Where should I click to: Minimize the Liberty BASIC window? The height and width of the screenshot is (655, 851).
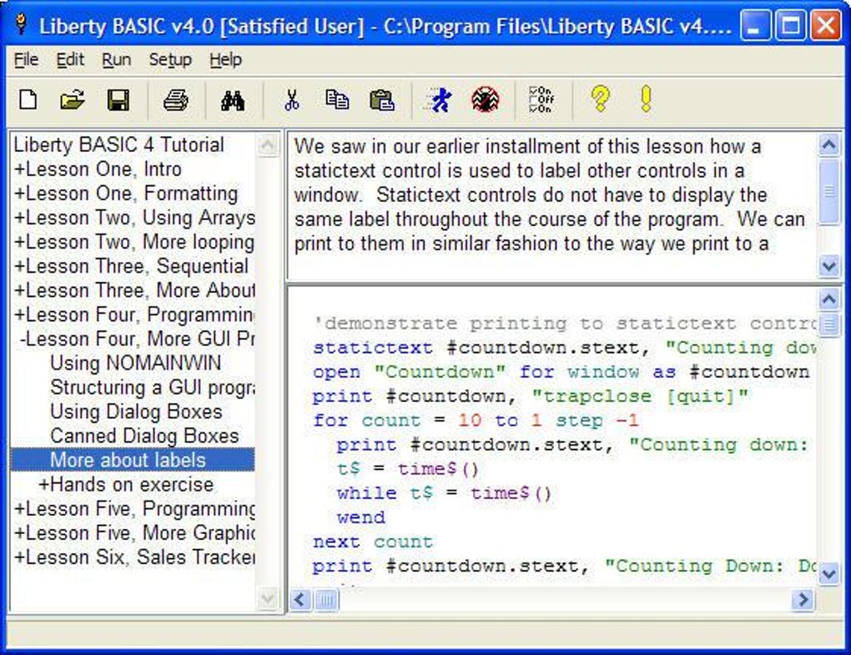click(x=755, y=26)
